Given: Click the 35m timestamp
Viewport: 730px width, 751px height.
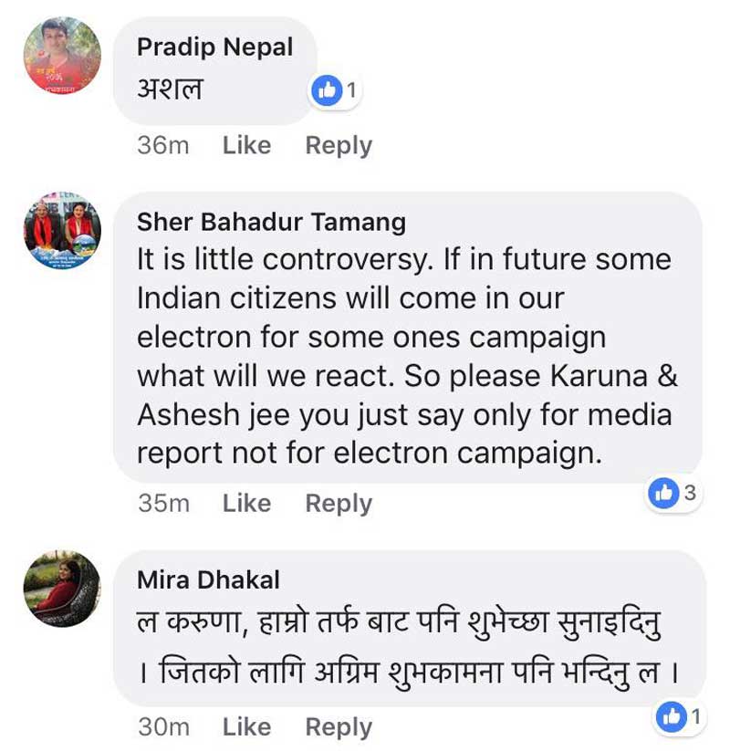Looking at the screenshot, I should click(163, 503).
